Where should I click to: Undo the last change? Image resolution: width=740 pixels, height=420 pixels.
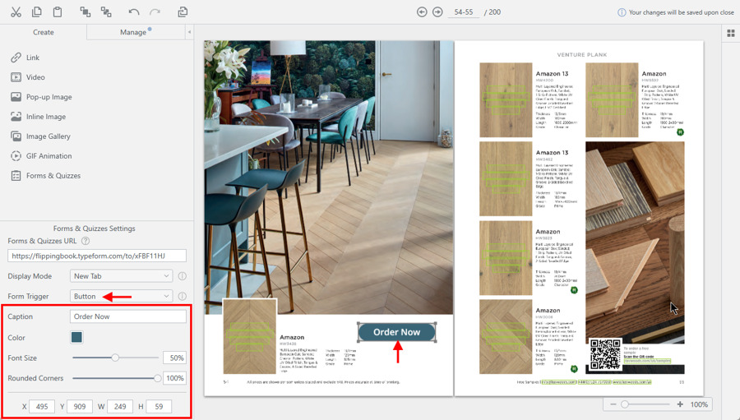[133, 12]
